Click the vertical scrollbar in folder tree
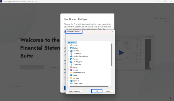174x101 pixels. (112, 55)
